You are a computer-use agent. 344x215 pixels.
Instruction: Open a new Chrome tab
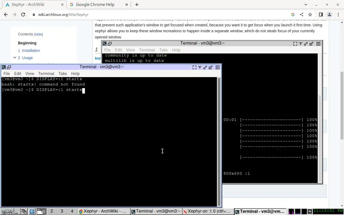pos(137,5)
